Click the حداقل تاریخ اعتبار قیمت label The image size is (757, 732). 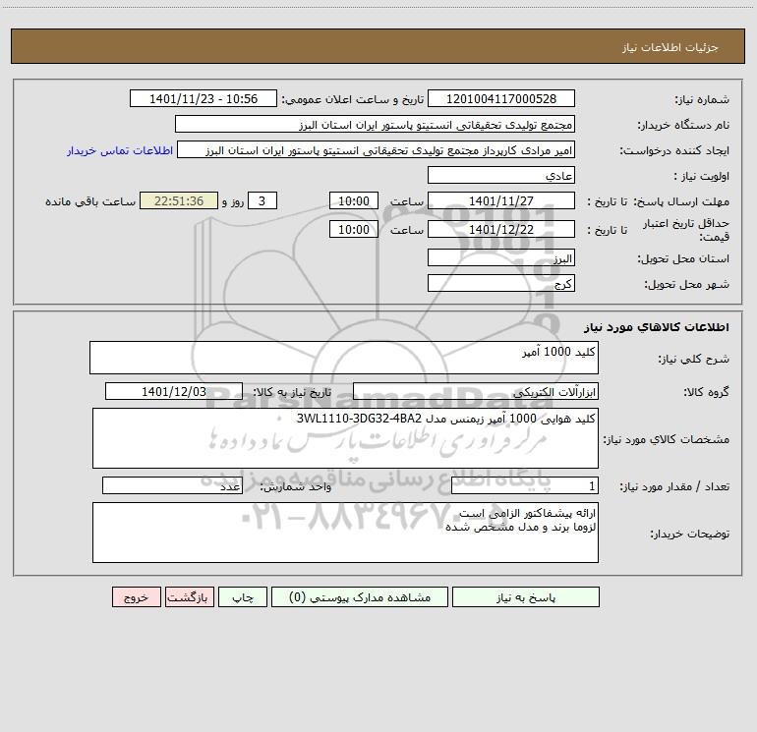click(x=686, y=230)
